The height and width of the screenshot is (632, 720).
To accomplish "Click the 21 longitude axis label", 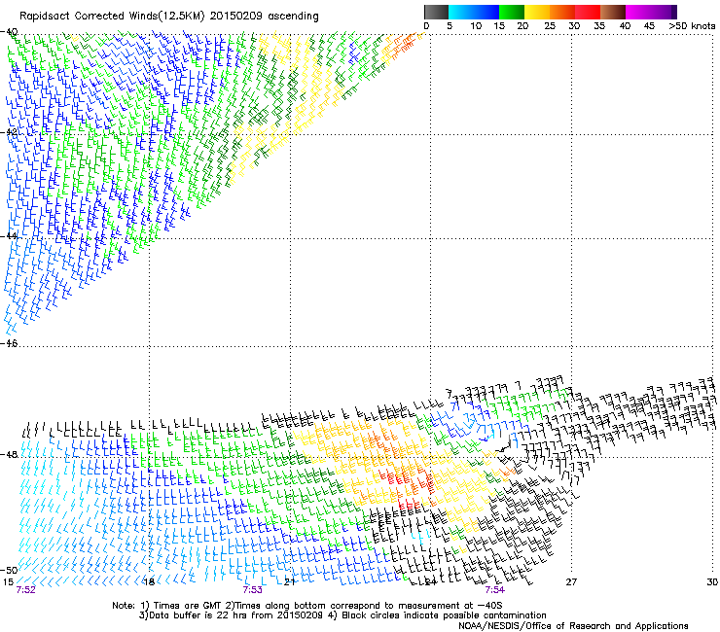I will click(x=289, y=582).
